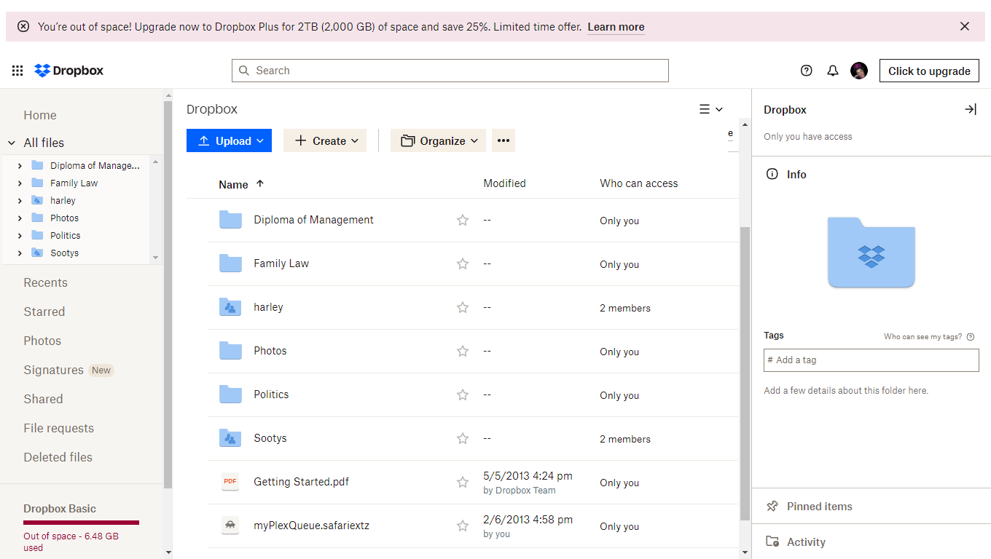The image size is (991, 559).
Task: Collapse the All files tree chevron
Action: pyautogui.click(x=12, y=143)
